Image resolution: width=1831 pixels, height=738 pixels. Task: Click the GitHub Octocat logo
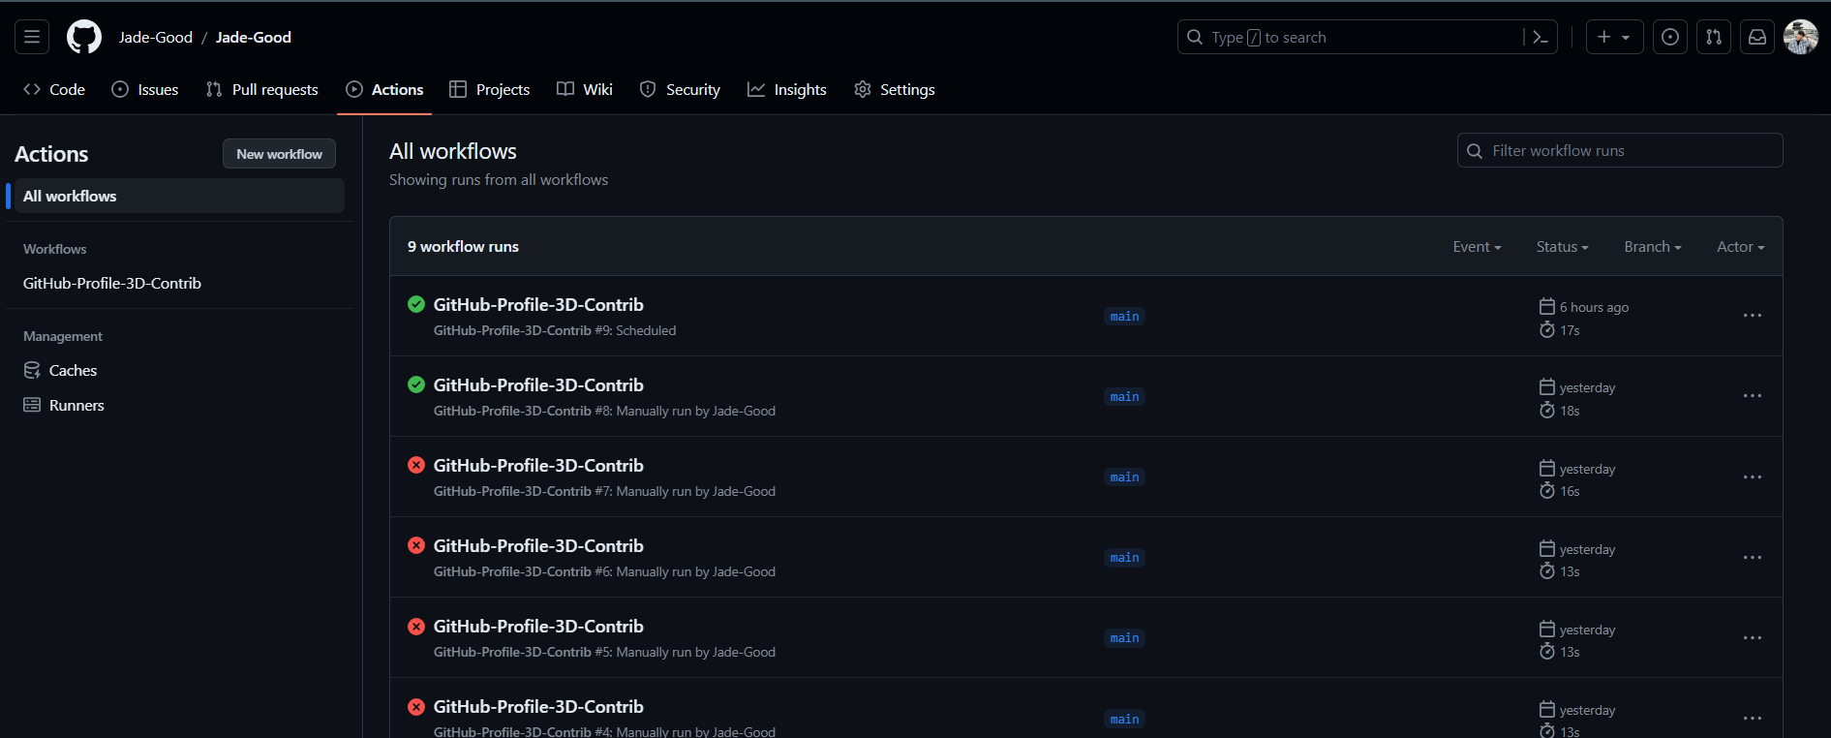pos(84,37)
